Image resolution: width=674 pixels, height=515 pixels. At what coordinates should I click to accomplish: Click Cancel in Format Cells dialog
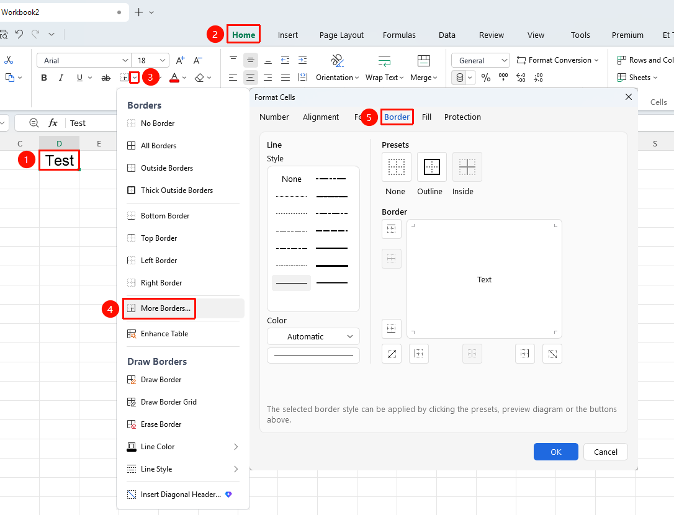(605, 452)
